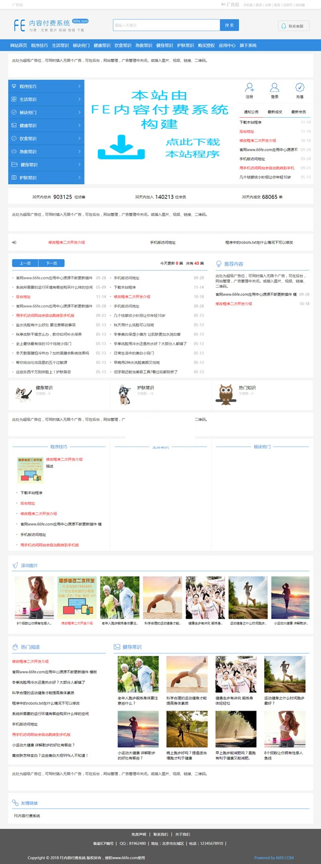Expand 护肤常识 sidebar chevron
This screenshot has height=864, width=321.
[79, 177]
